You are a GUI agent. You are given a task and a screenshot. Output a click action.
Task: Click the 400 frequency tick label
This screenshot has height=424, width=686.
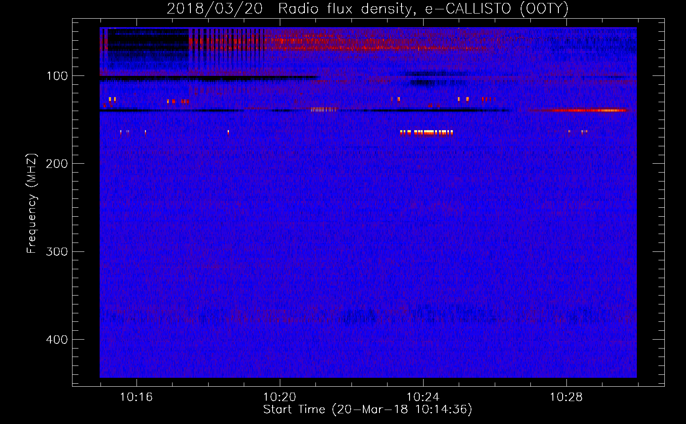[x=57, y=340]
